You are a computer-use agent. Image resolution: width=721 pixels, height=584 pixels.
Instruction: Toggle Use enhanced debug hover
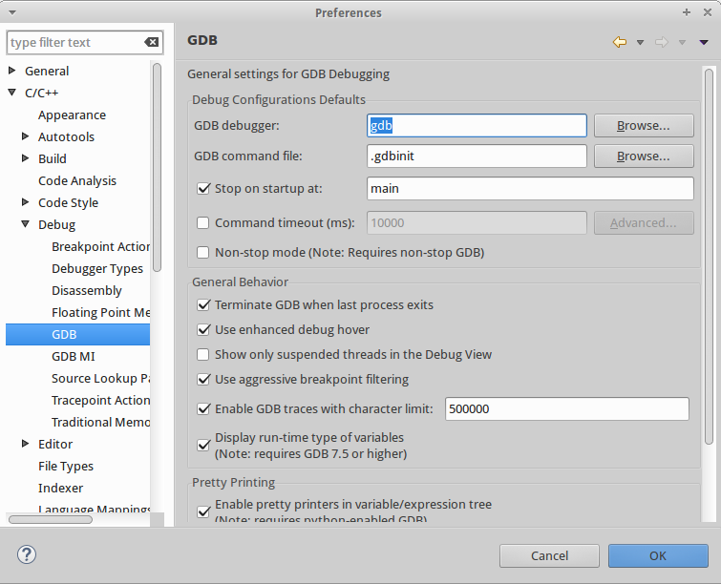[203, 329]
